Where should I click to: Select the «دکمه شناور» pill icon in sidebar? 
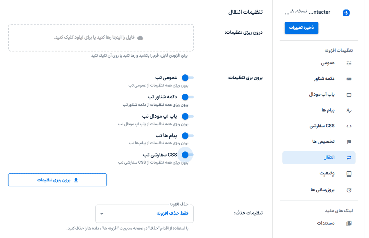click(349, 79)
